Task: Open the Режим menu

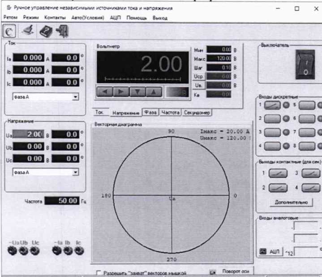Action: coord(31,18)
